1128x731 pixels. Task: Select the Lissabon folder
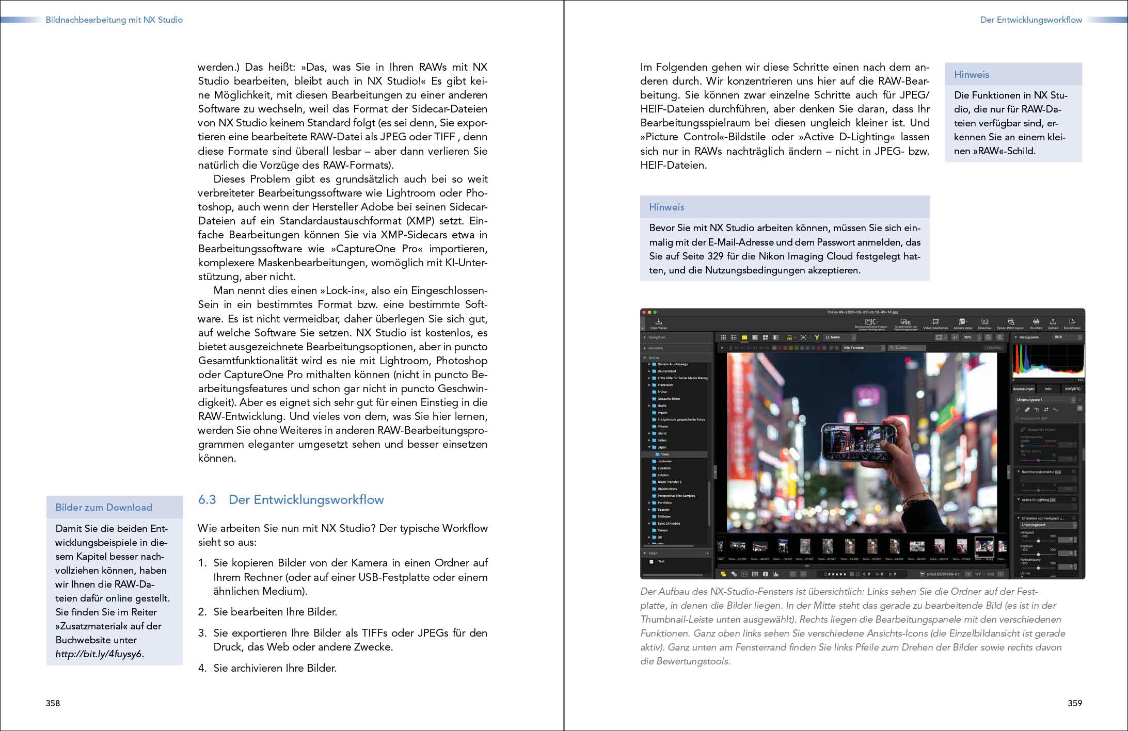click(661, 468)
